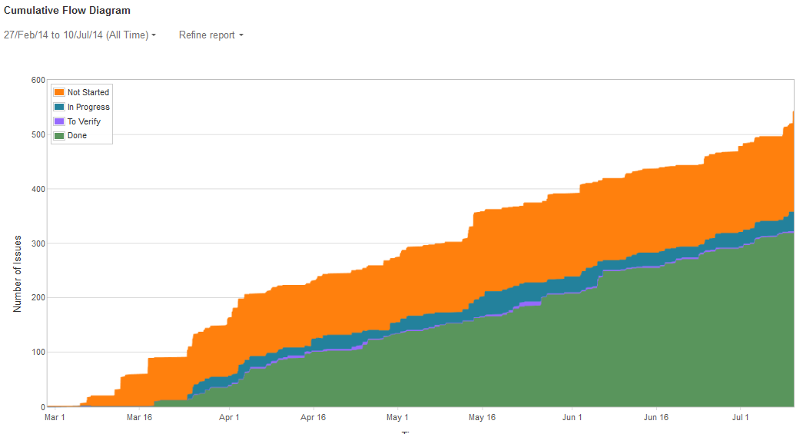Click the 300 y-axis tick label
Screen dimensions: 803x434
pos(38,244)
